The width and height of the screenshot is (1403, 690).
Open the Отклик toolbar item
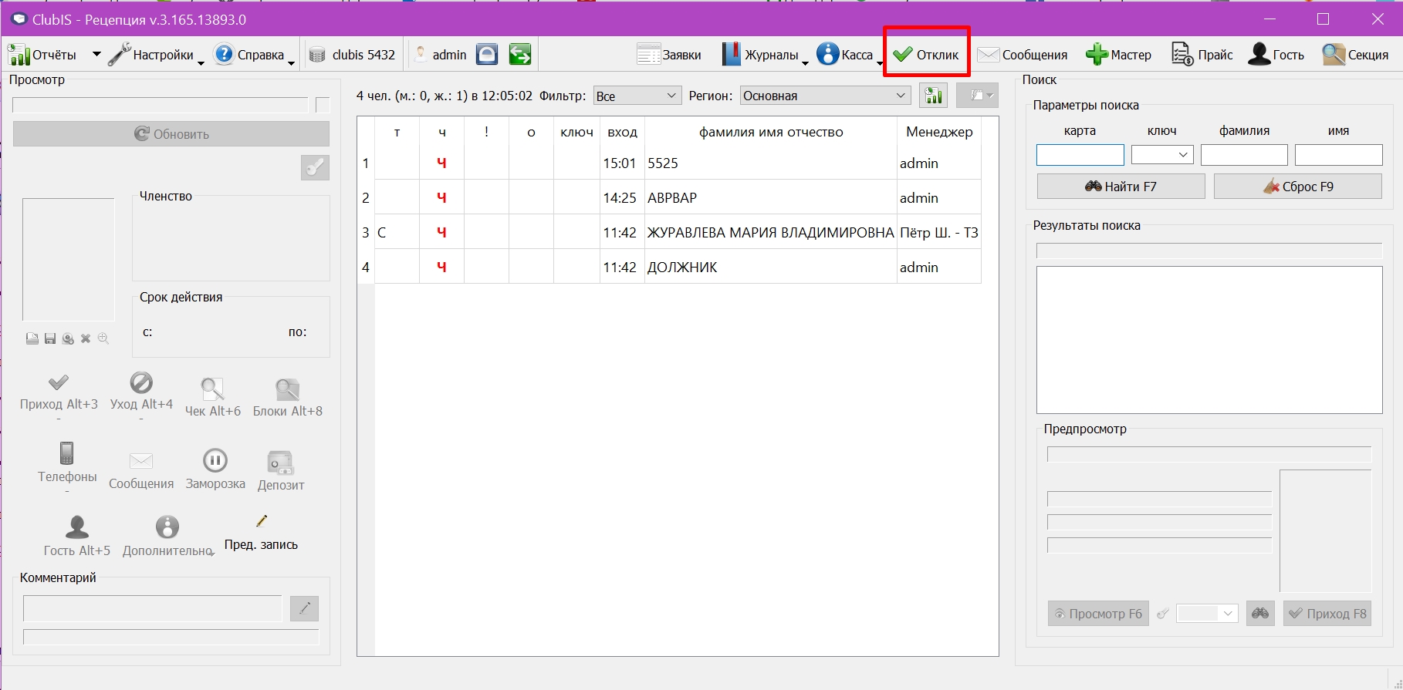[x=925, y=55]
